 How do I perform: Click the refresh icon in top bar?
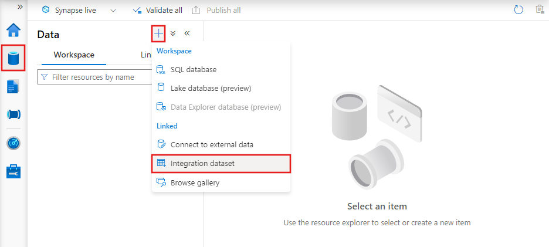click(x=518, y=10)
